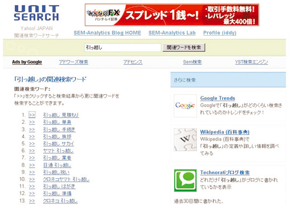The height and width of the screenshot is (205, 290).
Task: Click >> next to ヤマト 引っ越し
Action: click(32, 151)
